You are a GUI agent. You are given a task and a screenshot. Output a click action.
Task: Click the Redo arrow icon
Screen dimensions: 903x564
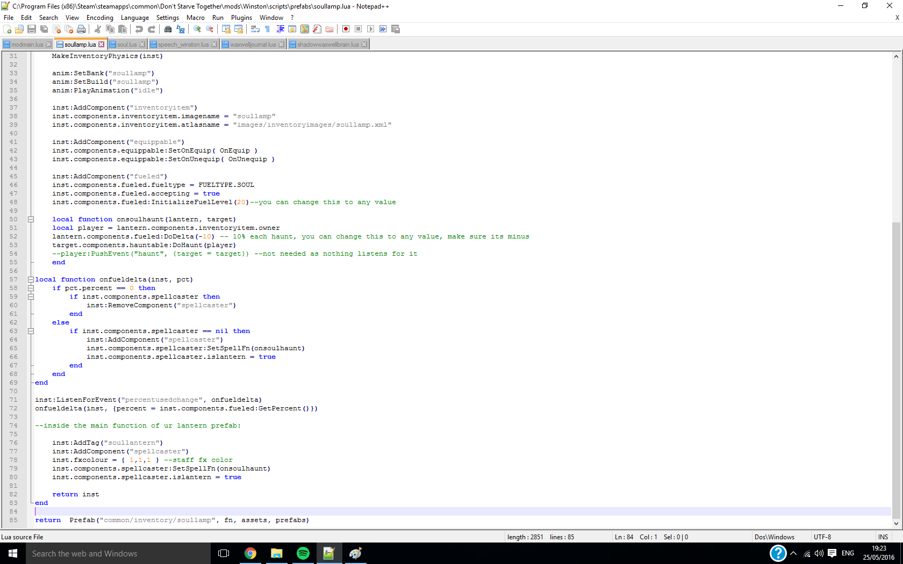pos(152,29)
